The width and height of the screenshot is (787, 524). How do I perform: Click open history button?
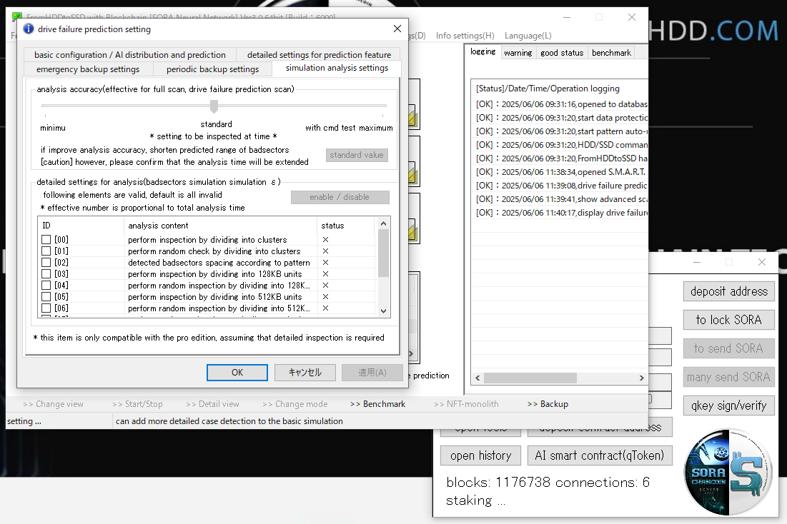click(481, 455)
